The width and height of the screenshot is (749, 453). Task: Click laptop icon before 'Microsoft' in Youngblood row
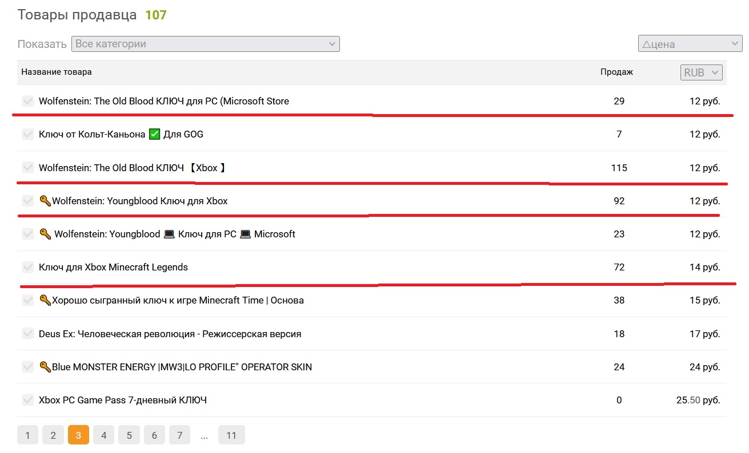(x=245, y=234)
